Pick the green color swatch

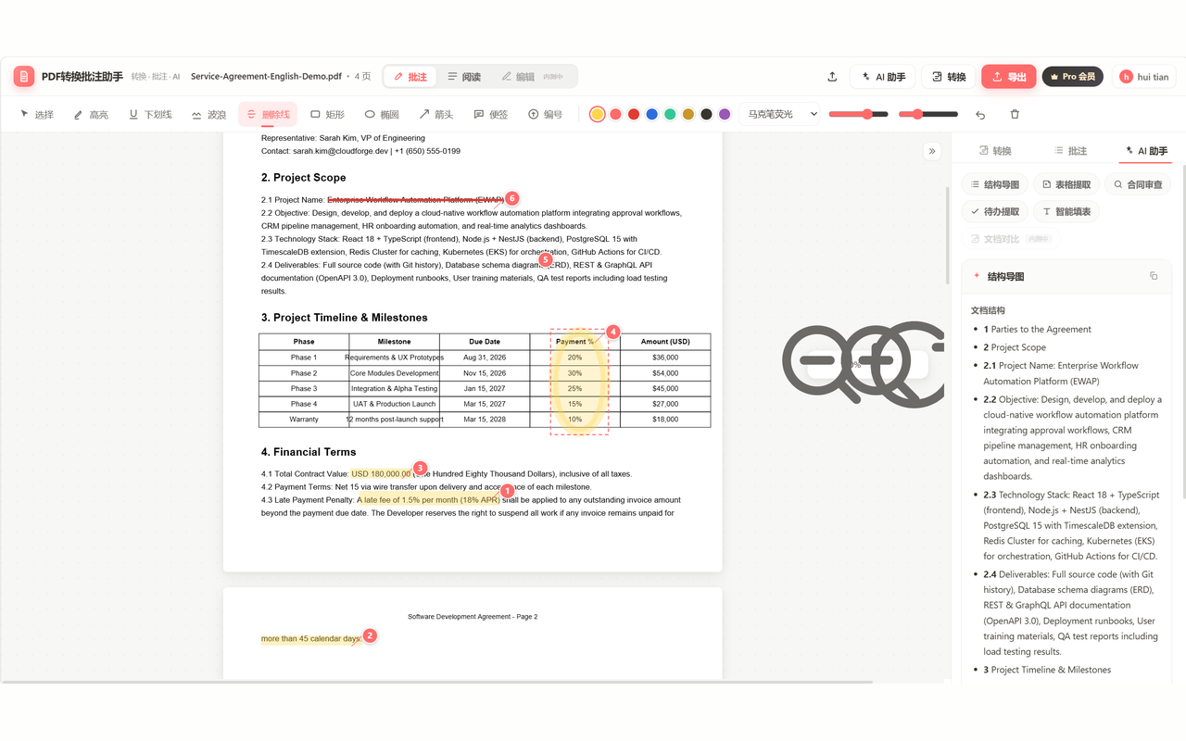(670, 114)
